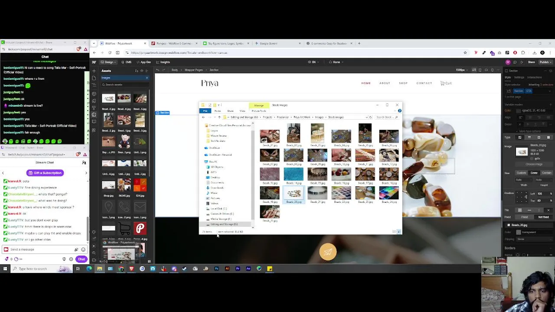555x312 pixels.
Task: Set background size to Cover
Action: click(x=534, y=173)
